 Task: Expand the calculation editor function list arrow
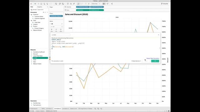[x=160, y=48]
